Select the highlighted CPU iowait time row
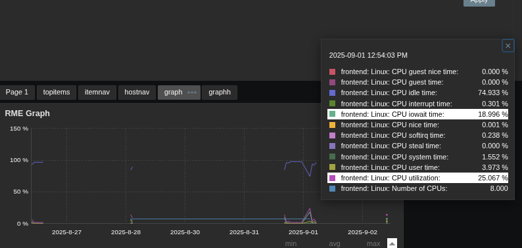This screenshot has width=522, height=248. tap(418, 114)
